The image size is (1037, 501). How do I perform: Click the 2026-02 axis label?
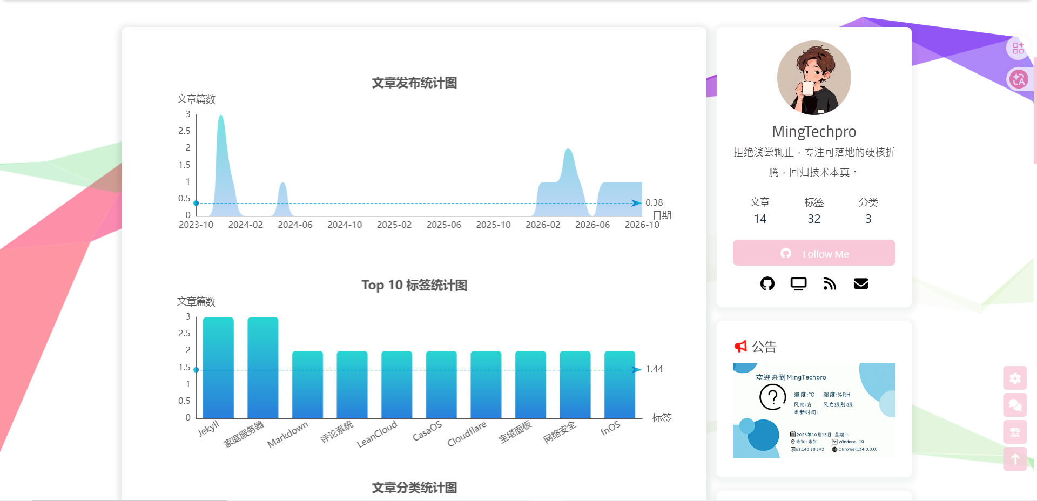click(543, 225)
